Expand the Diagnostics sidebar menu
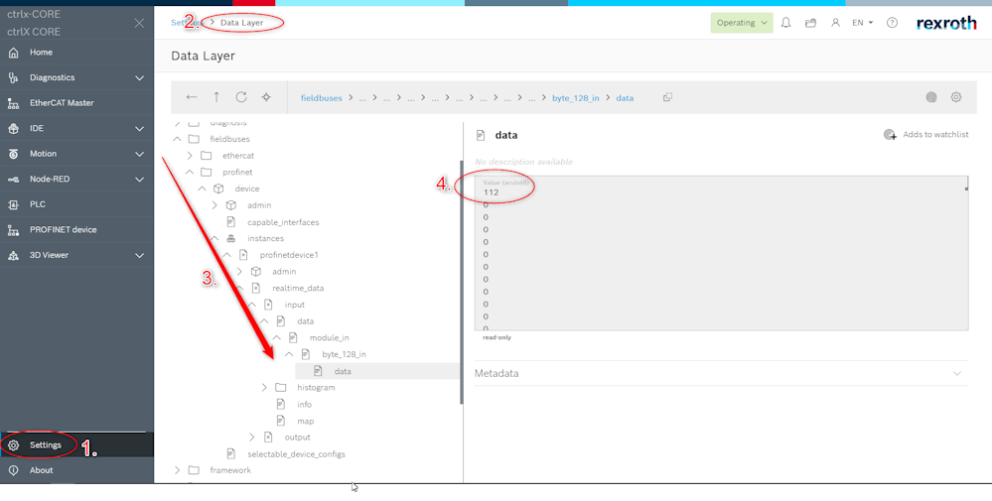Image resolution: width=992 pixels, height=501 pixels. point(140,77)
